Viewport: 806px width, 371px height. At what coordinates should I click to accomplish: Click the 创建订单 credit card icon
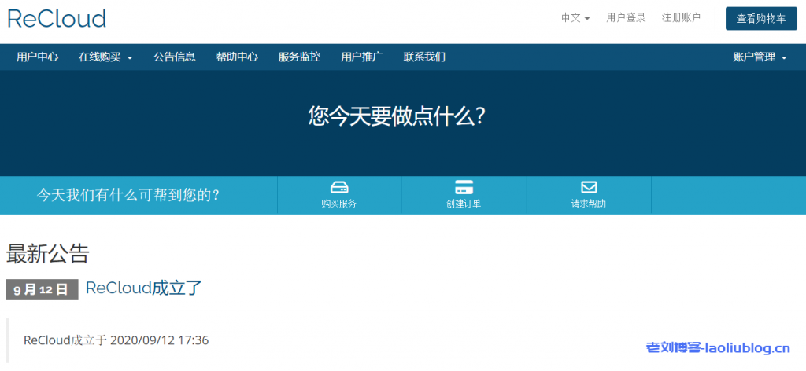coord(464,187)
